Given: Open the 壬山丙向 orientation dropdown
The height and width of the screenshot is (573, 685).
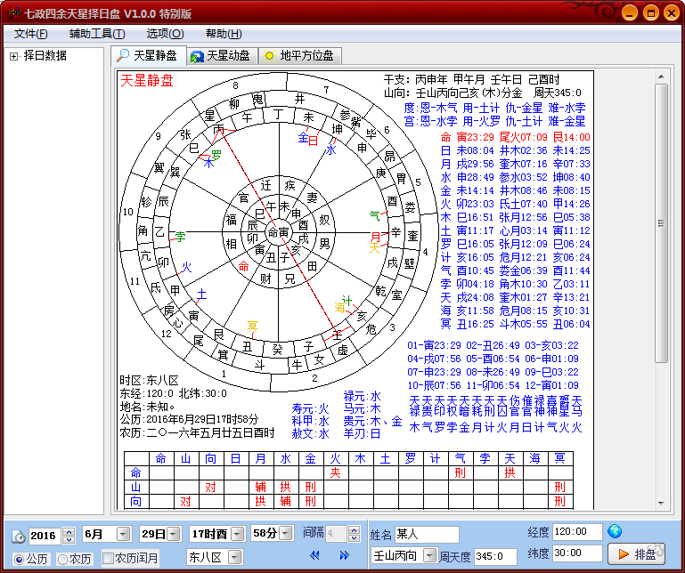Looking at the screenshot, I should point(430,555).
